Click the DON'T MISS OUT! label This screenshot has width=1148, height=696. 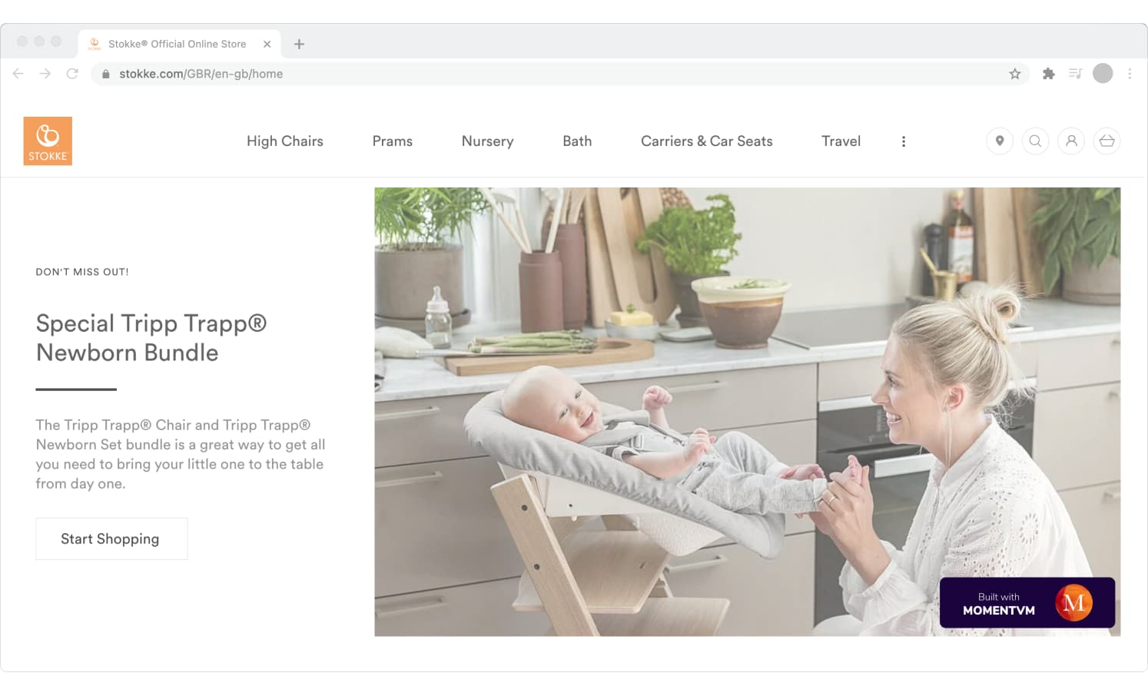(x=82, y=272)
